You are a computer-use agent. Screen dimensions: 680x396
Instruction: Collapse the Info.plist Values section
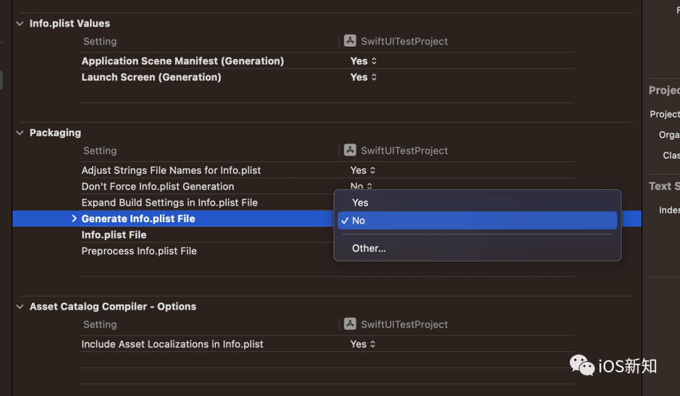click(20, 23)
